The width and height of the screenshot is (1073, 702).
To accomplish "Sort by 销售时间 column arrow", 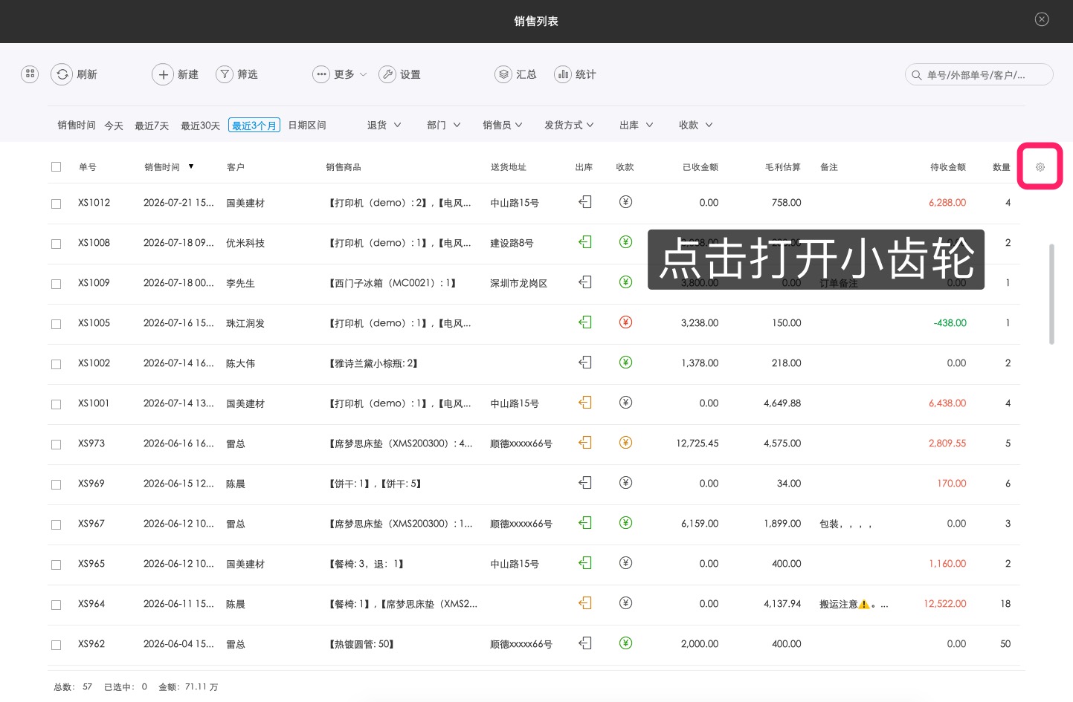I will [191, 166].
